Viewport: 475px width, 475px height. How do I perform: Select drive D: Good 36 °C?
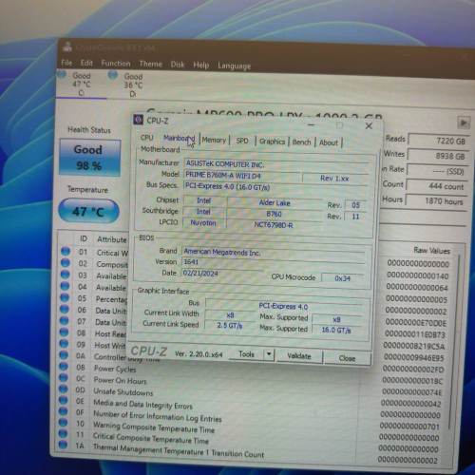(x=133, y=85)
